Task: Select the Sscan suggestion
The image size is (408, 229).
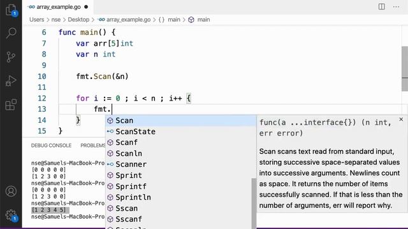Action: point(181,208)
